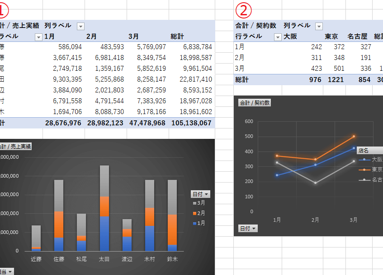
Task: Click the 鈴木 stacked bar's orange segment
Action: [x=172, y=229]
